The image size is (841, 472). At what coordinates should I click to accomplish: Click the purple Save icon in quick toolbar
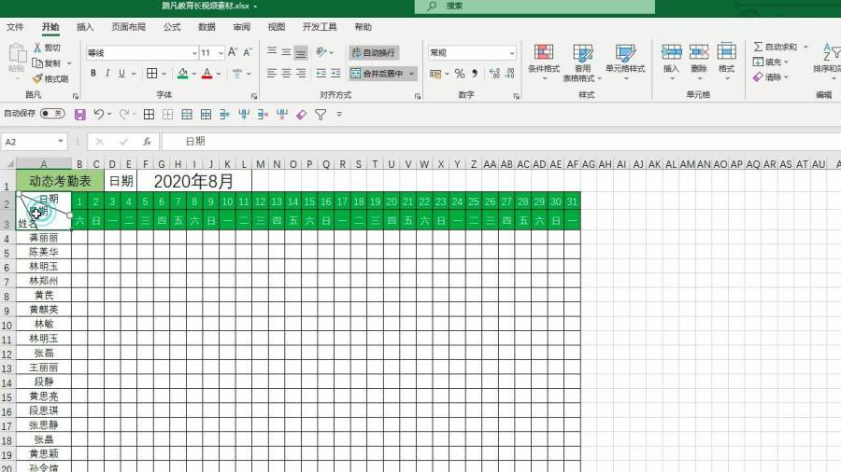pos(80,114)
